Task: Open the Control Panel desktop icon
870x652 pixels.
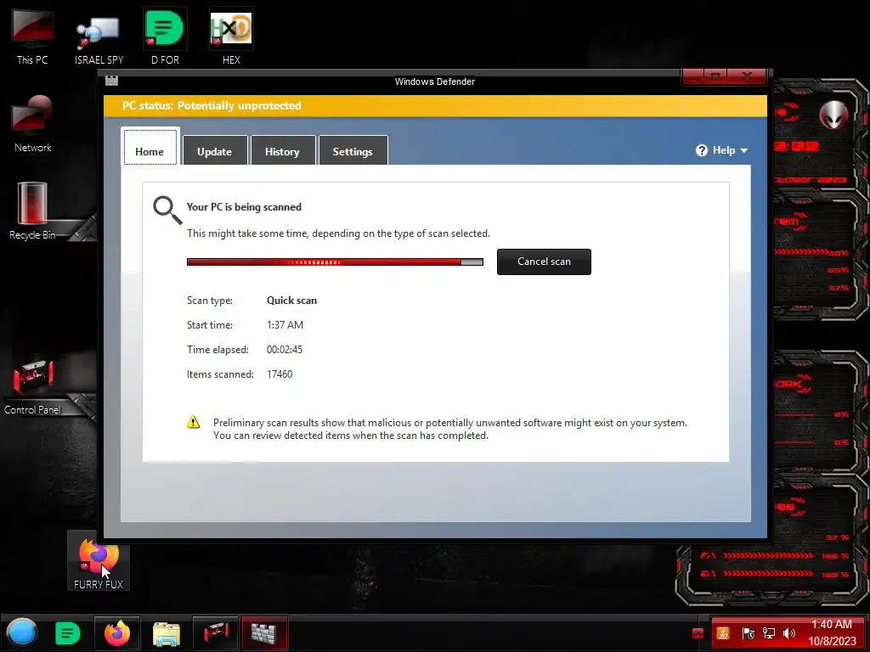Action: coord(32,386)
